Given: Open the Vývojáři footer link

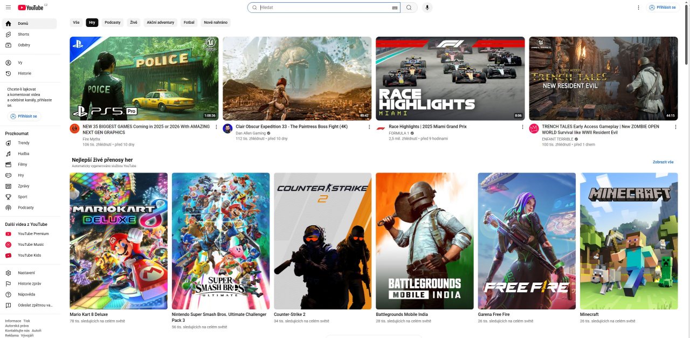Looking at the screenshot, I should (27, 335).
